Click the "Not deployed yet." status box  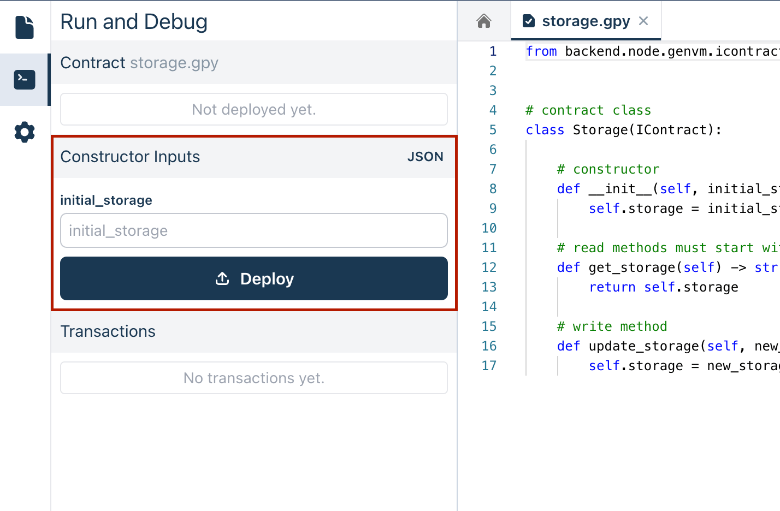pos(254,109)
